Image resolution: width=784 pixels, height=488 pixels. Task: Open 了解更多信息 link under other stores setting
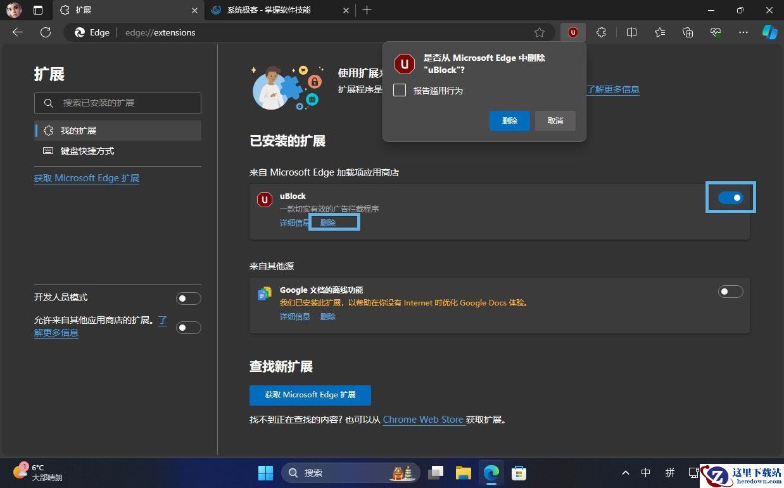point(56,333)
